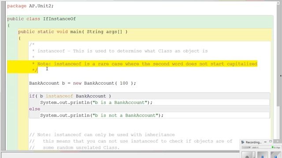The width and height of the screenshot is (282, 158).
Task: Click the class name 'IfInstanceOf'
Action: point(59,19)
